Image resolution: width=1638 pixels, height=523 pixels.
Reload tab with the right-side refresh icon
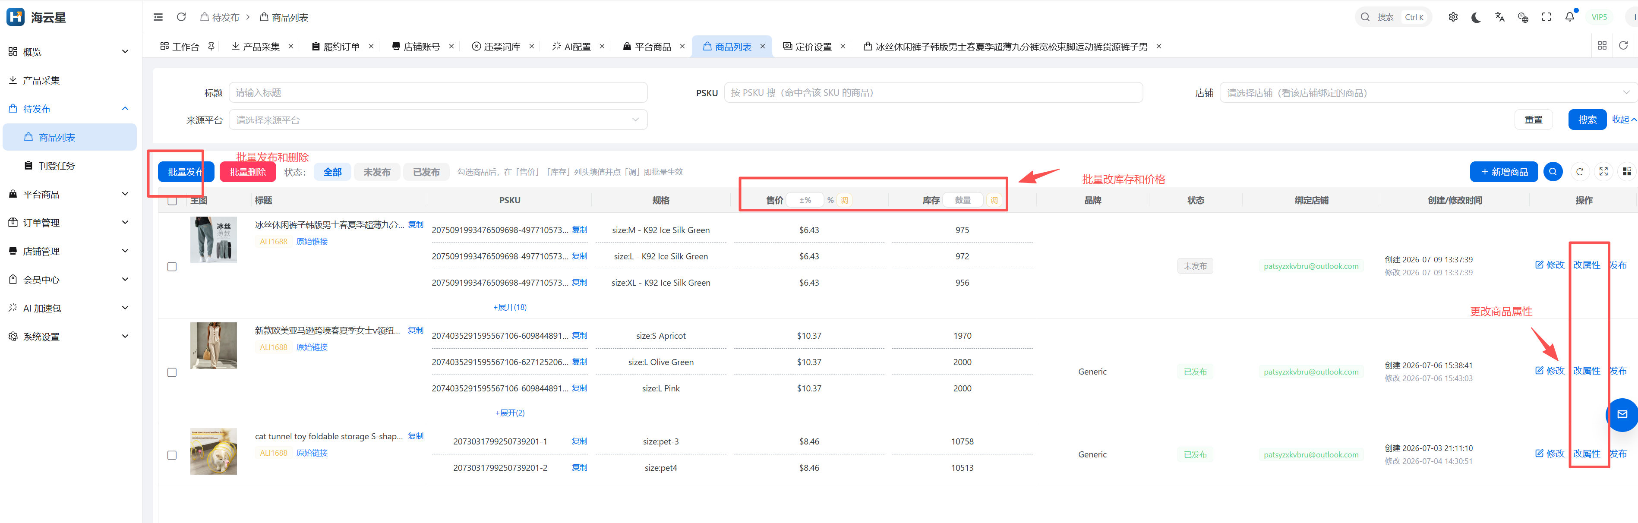pyautogui.click(x=1623, y=46)
